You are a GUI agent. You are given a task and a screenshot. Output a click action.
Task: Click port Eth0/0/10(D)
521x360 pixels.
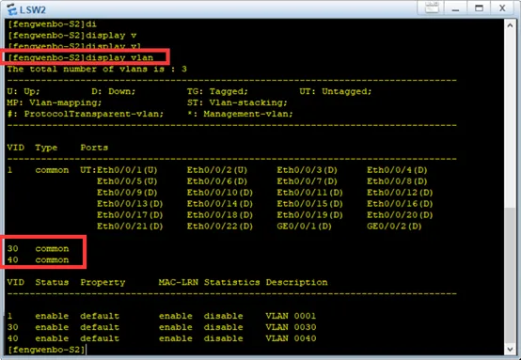click(x=220, y=193)
